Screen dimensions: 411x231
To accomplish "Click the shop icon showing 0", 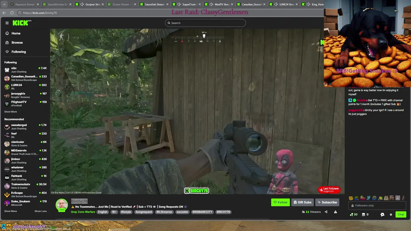I will click(x=365, y=215).
